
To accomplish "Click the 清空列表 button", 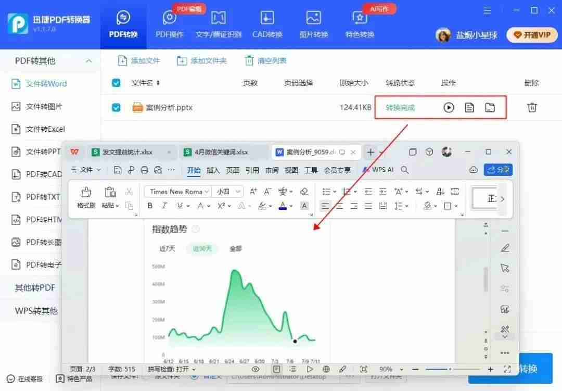I will 265,60.
